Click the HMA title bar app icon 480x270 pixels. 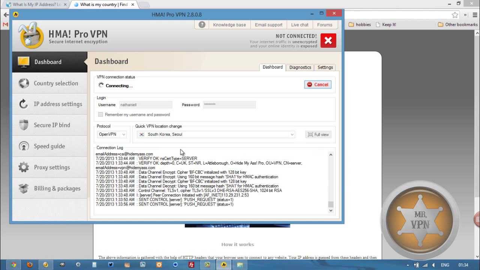point(16,15)
